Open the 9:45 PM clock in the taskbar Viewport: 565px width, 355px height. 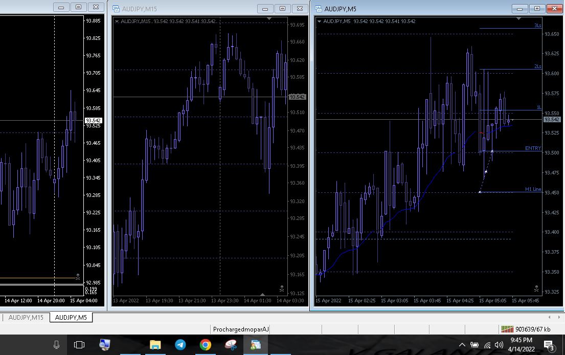pos(522,345)
